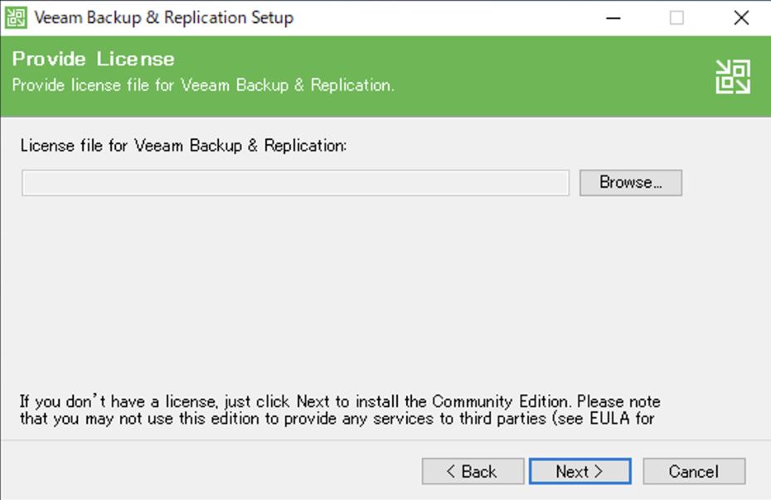Click the greyed-out maximize window button
This screenshot has width=771, height=500.
pos(676,17)
